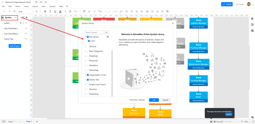Click the Lock icon in toolbar
255x124 pixels.
(157, 11)
